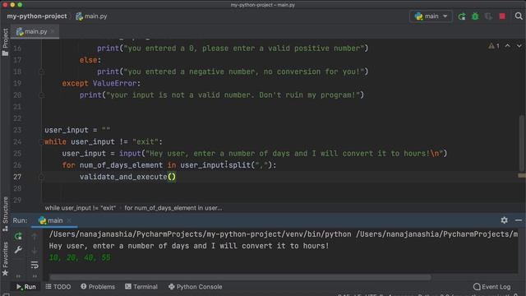Image resolution: width=526 pixels, height=296 pixels.
Task: Click the Run main button in the toolbar
Action: tap(462, 16)
